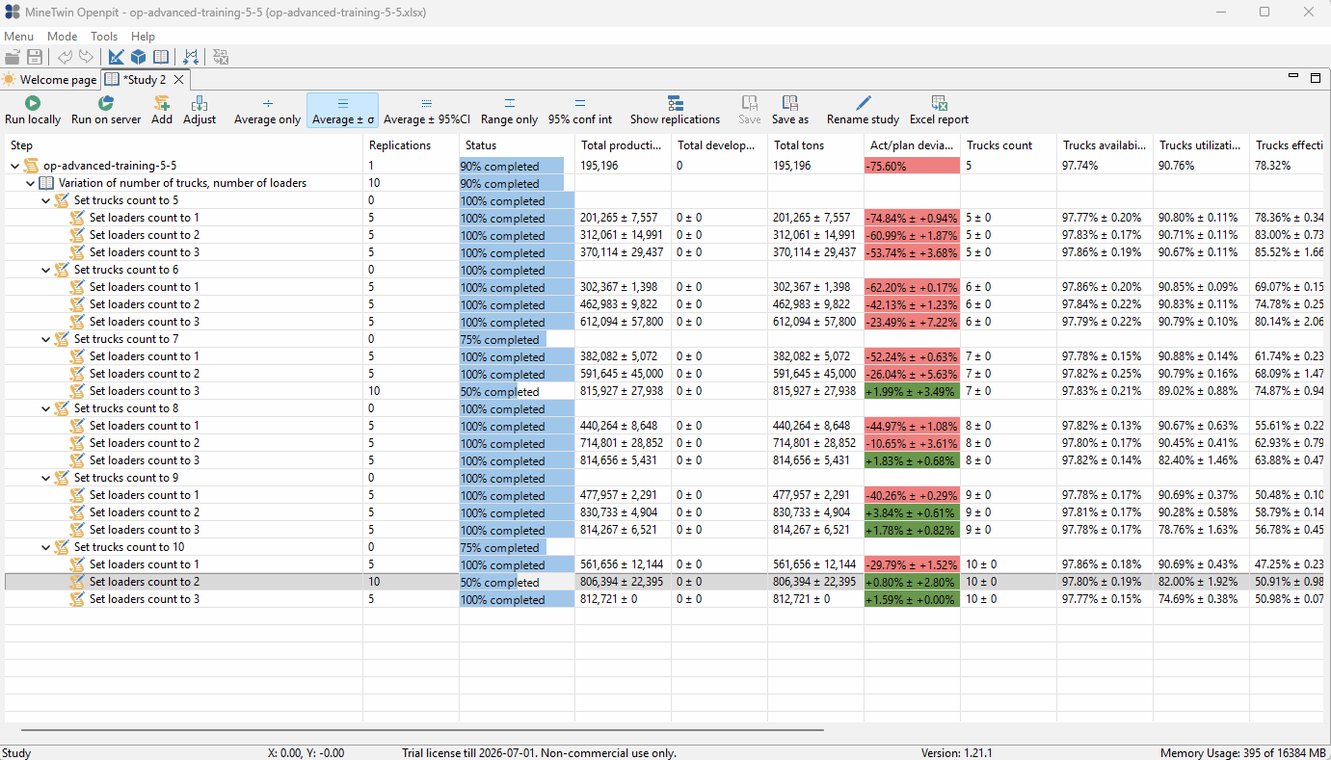Click the Replications column header

click(x=411, y=145)
